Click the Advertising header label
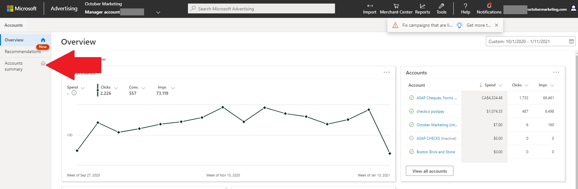Screen dimensions: 578x189 (64, 8)
